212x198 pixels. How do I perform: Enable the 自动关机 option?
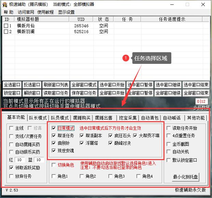pos(169,152)
